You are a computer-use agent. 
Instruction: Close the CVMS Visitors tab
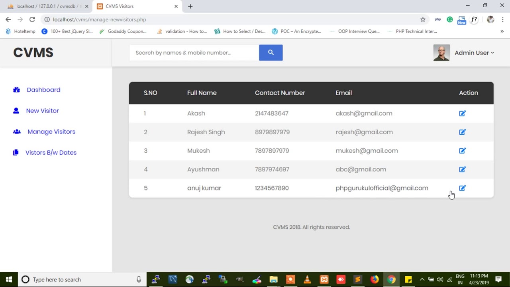coord(176,6)
